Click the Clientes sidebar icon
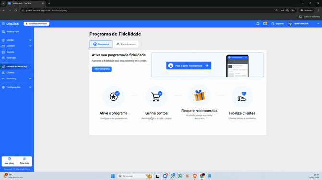Viewport: 322px width, 180px height. coord(3,73)
